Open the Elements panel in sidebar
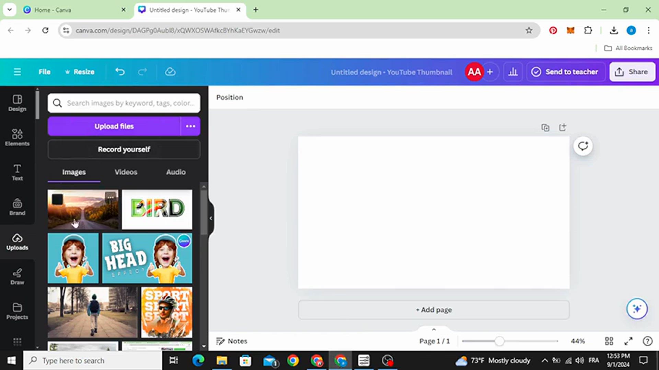Screen dimensions: 659x370 17,137
